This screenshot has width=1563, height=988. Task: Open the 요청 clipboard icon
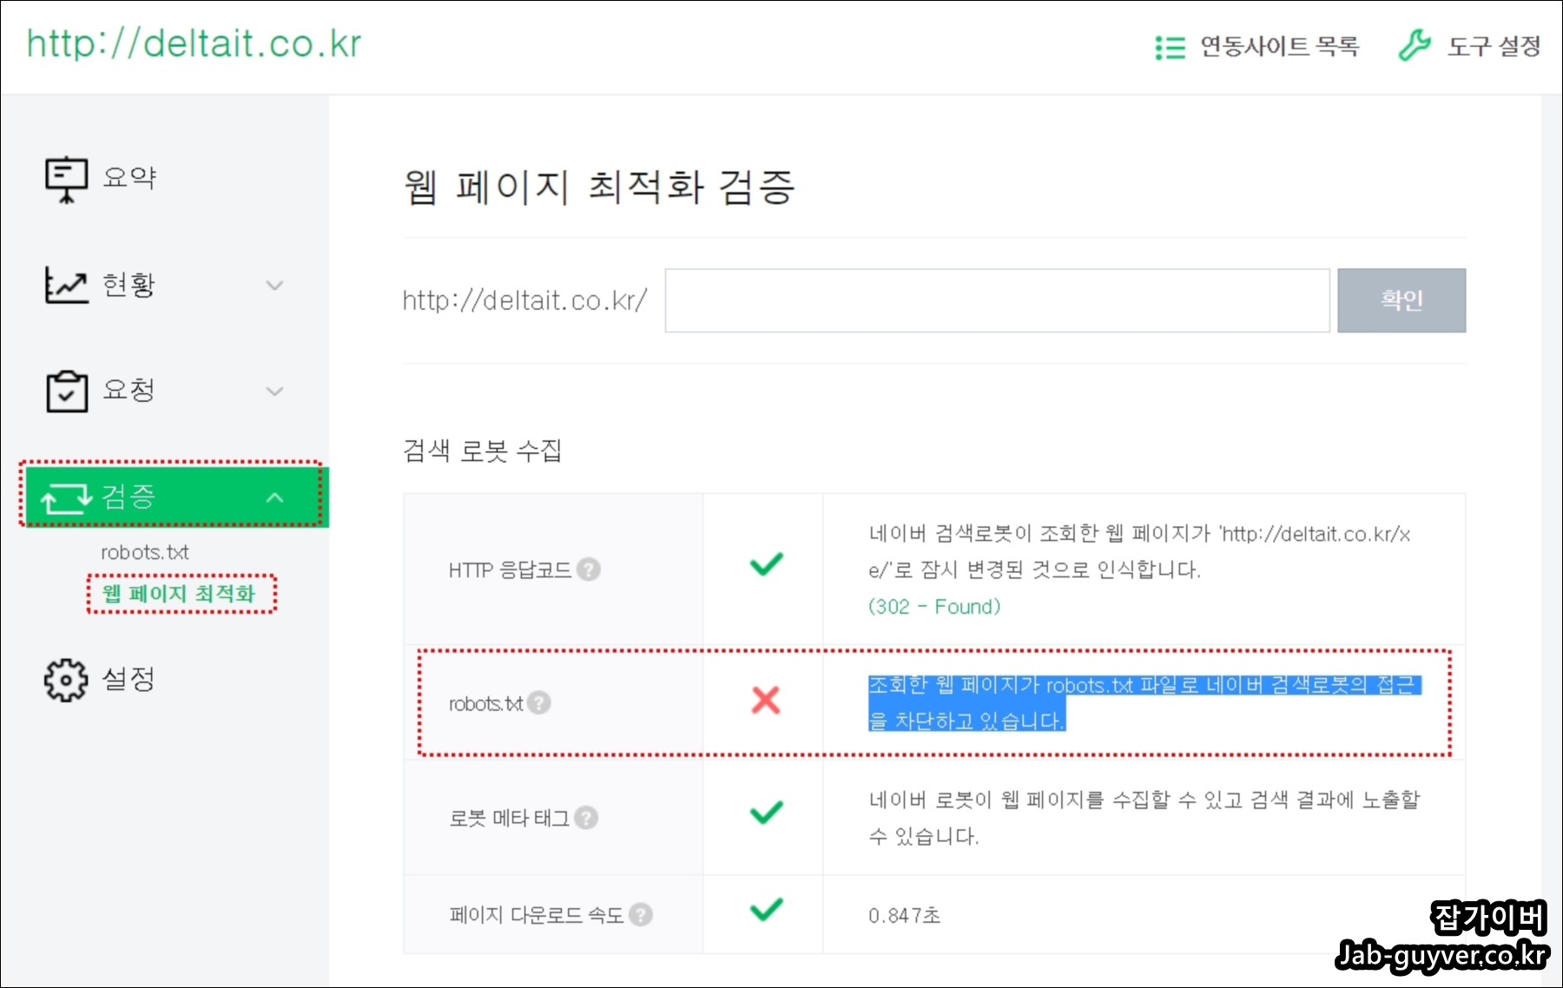click(65, 391)
